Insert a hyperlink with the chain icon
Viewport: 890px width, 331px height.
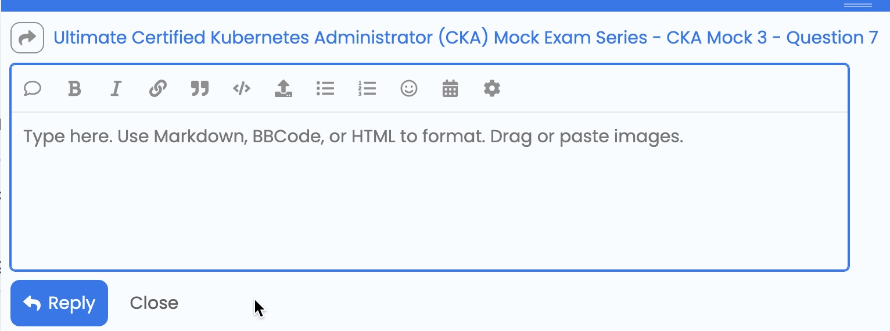pyautogui.click(x=158, y=89)
